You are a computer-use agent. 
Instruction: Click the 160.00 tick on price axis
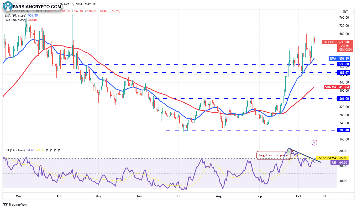[344, 139]
